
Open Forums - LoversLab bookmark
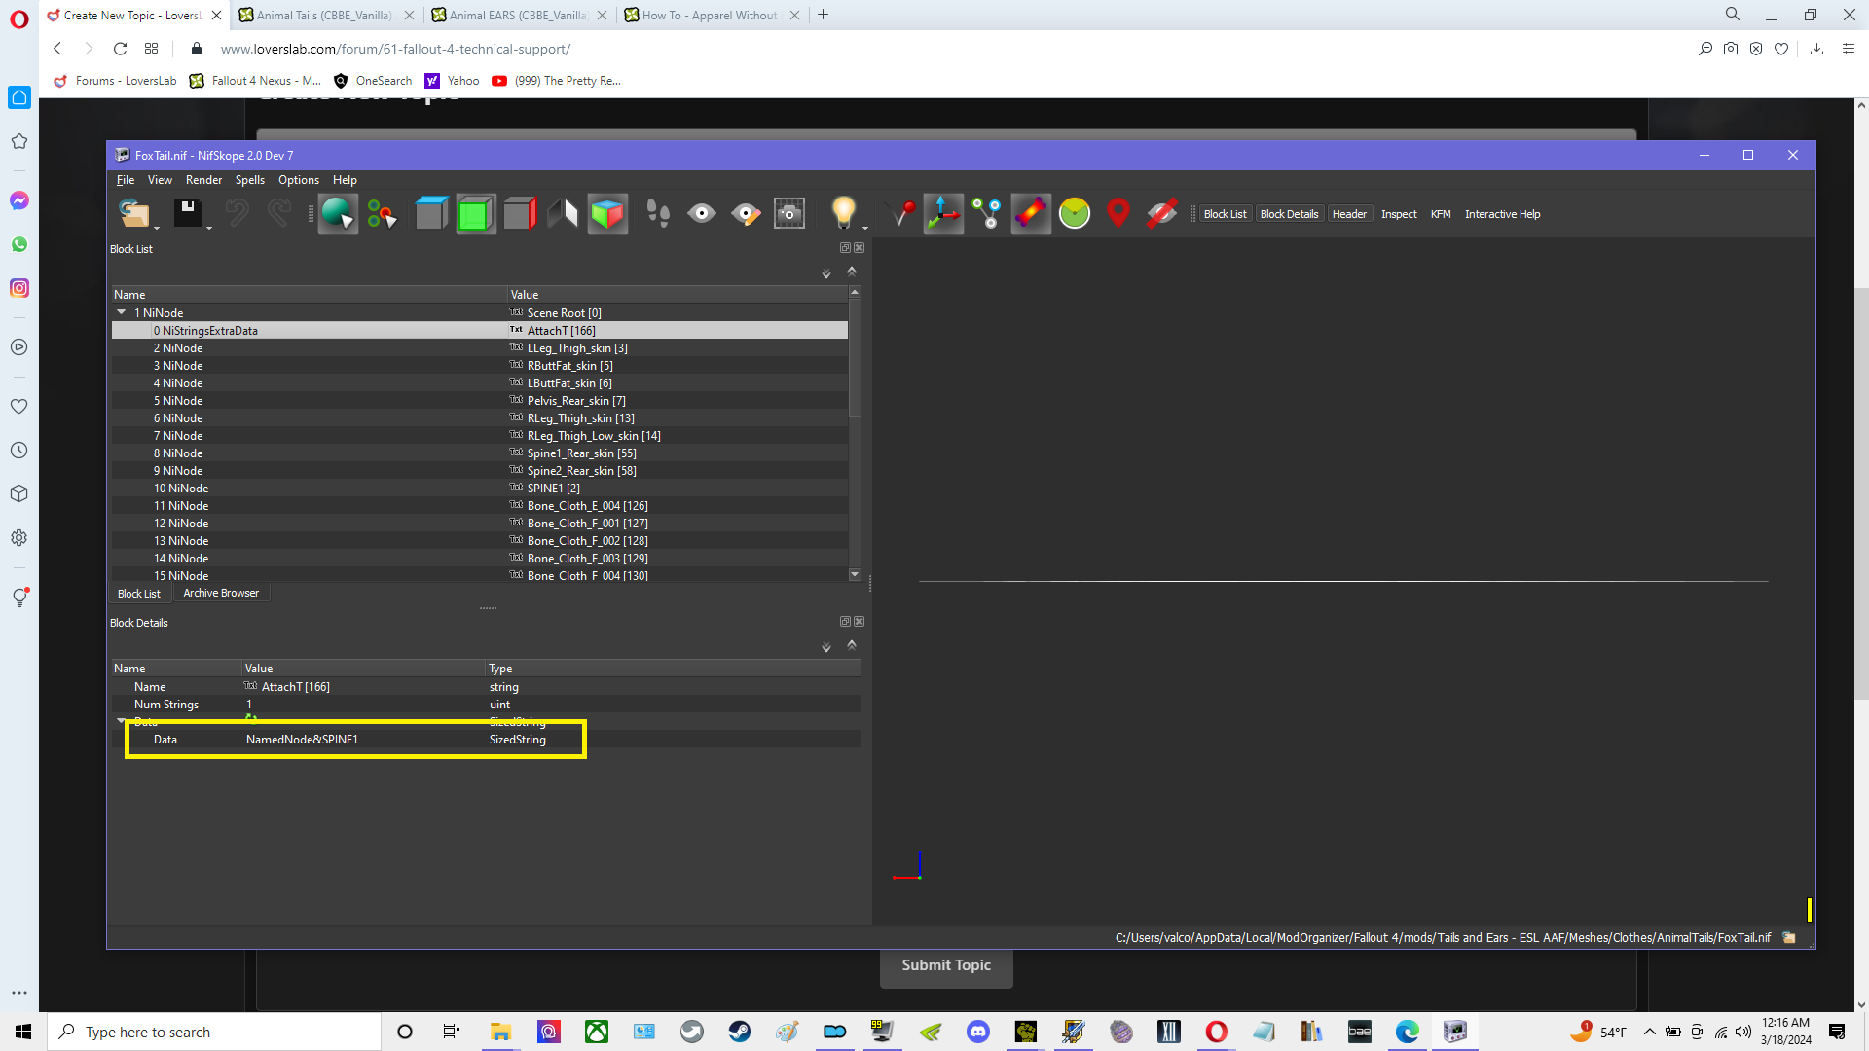click(x=116, y=81)
